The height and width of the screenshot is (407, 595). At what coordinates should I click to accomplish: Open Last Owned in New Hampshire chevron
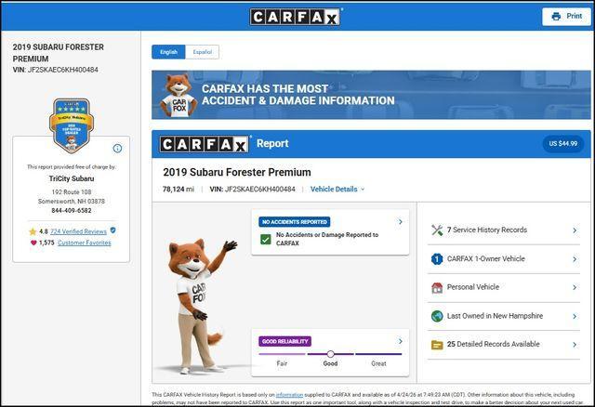575,316
